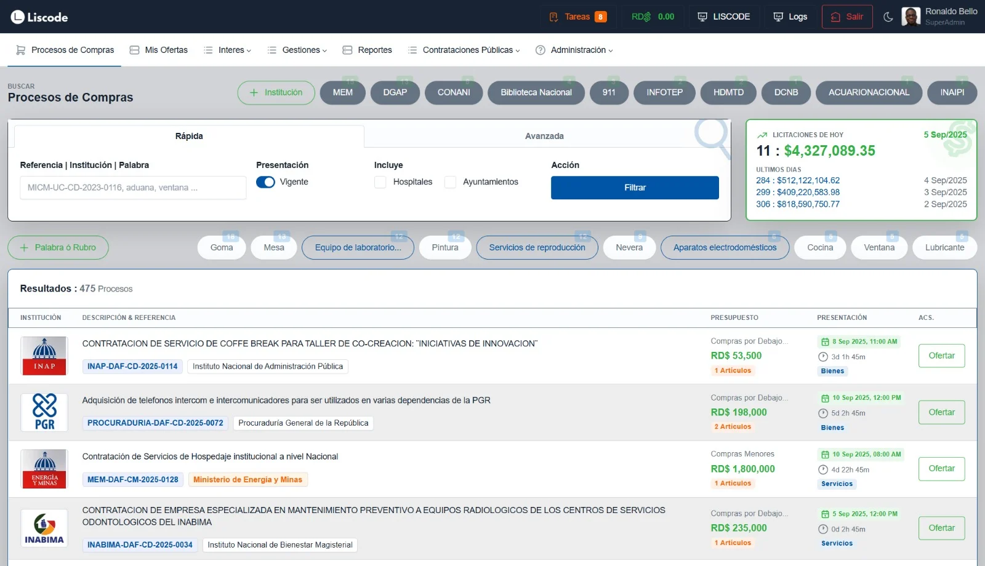Open the Reportes menu

tap(367, 50)
